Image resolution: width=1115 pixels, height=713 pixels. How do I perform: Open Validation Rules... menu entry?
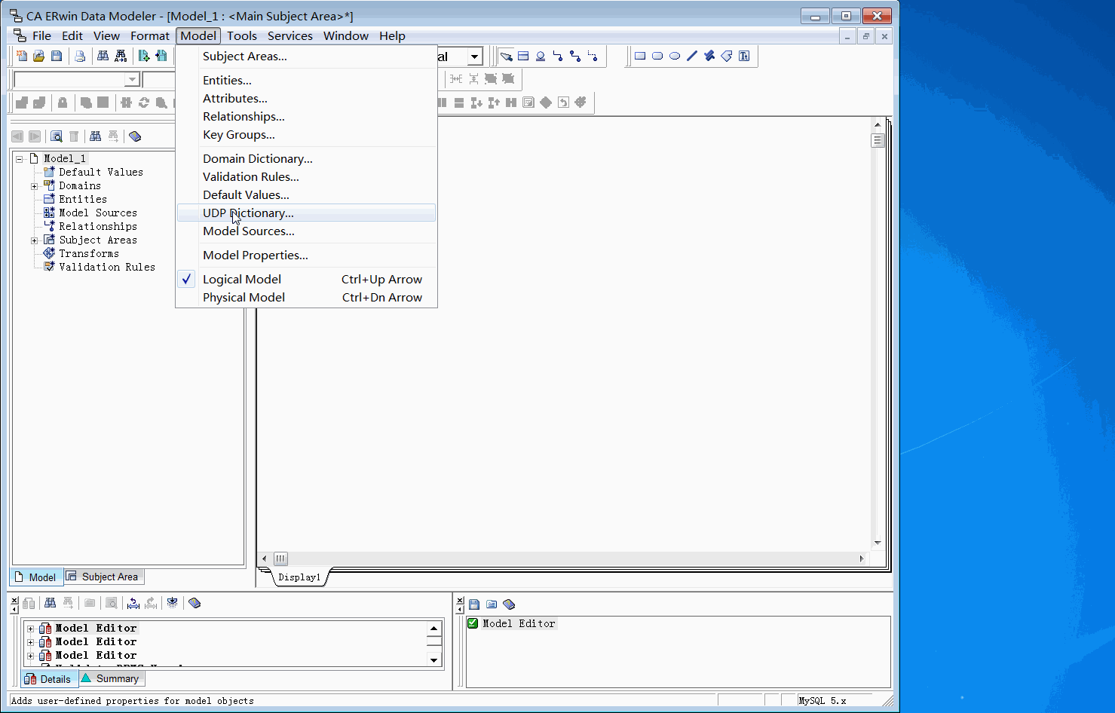coord(306,176)
